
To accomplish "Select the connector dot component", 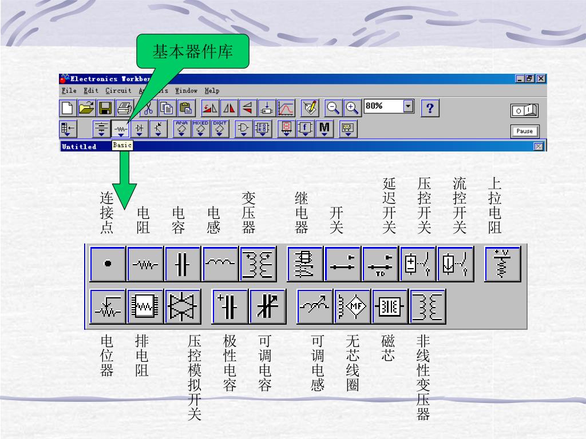I will tap(108, 264).
